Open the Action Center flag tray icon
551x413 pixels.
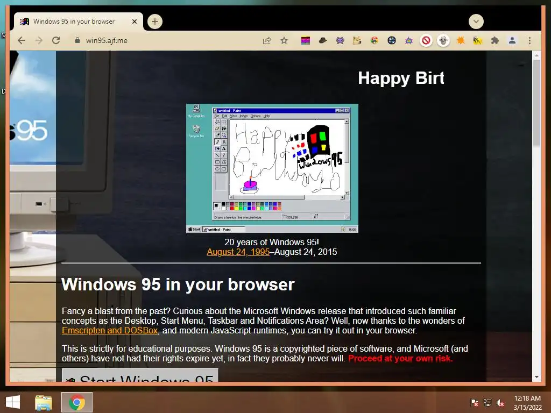coord(475,402)
